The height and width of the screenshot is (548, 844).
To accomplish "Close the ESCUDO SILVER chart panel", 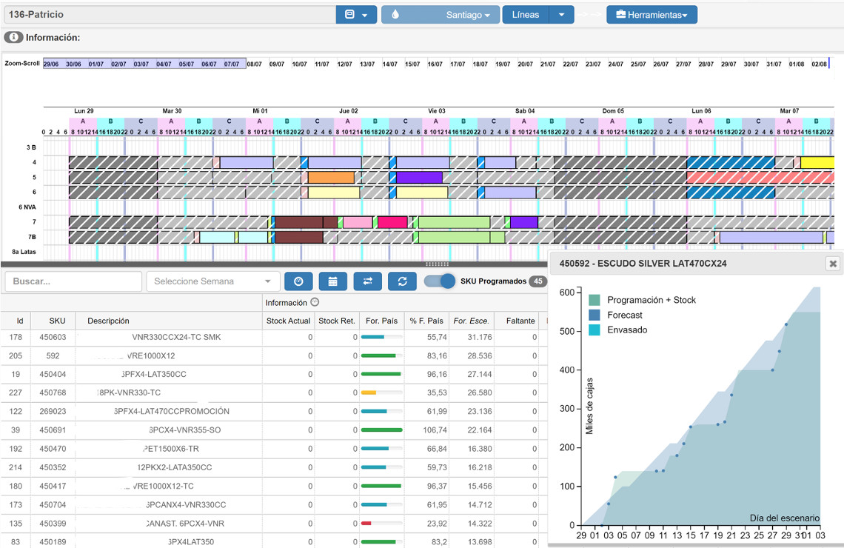I will [x=833, y=263].
